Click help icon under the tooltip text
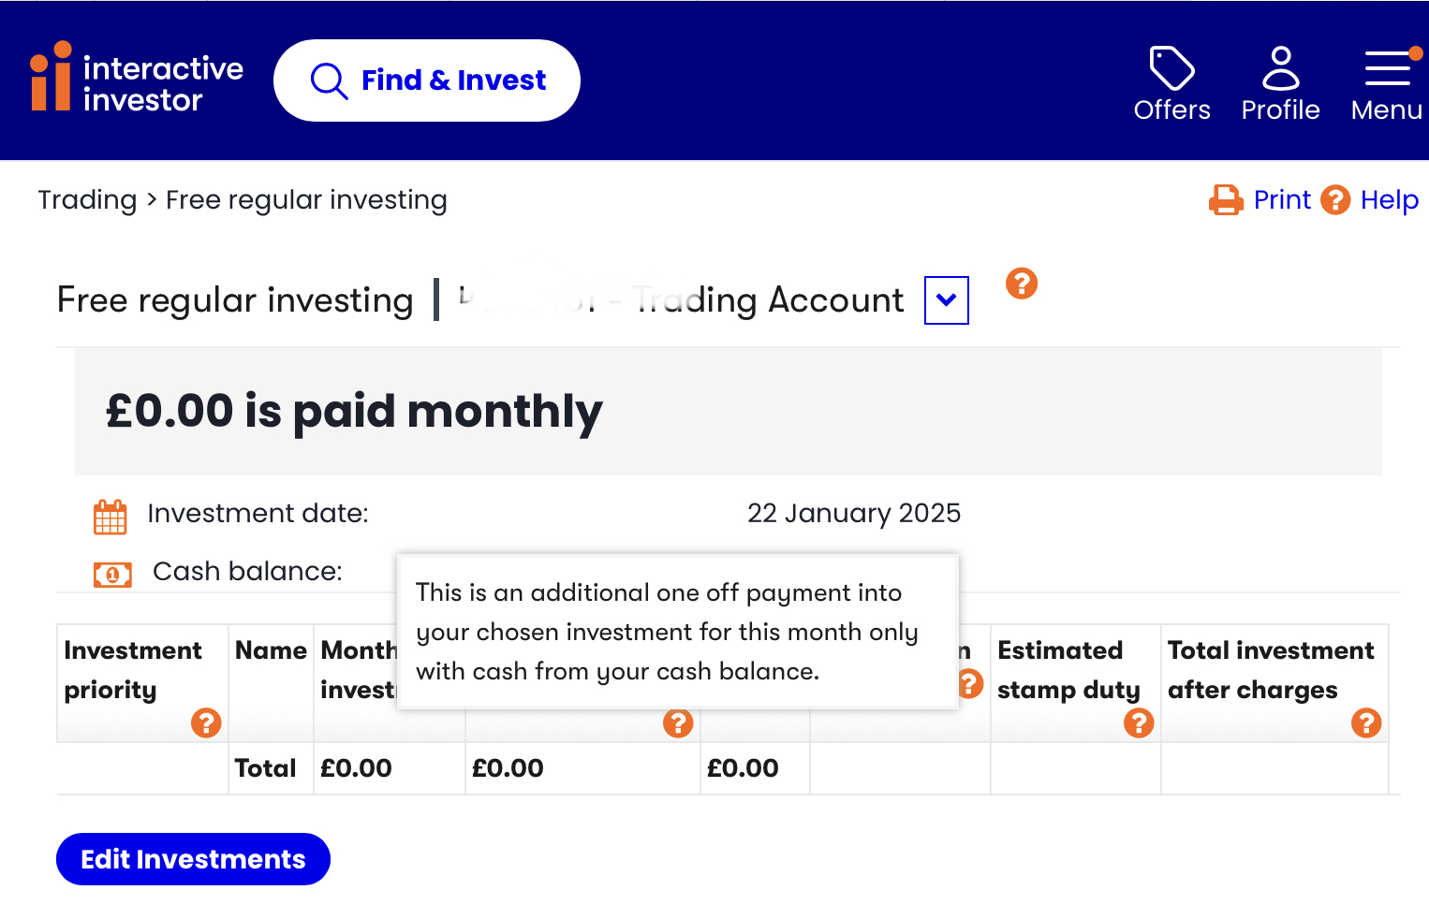The width and height of the screenshot is (1429, 919). tap(678, 722)
